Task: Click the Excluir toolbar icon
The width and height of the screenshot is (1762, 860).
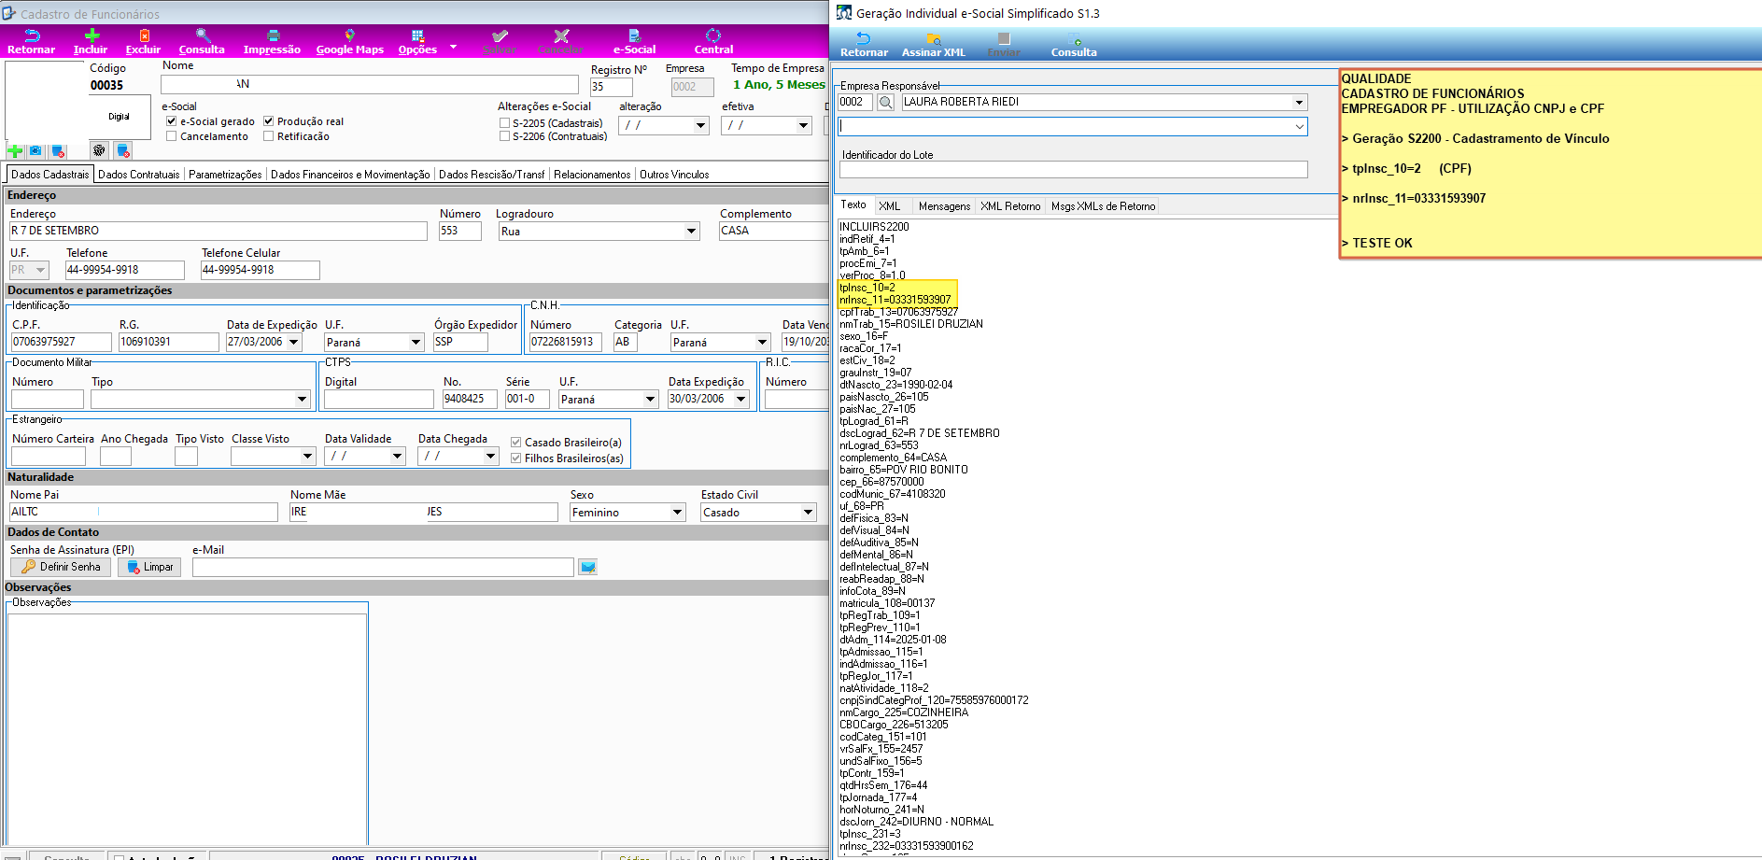Action: click(144, 35)
